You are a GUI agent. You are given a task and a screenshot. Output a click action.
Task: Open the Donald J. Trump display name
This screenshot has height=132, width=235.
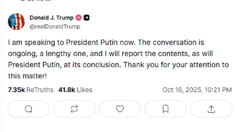[x=52, y=18]
